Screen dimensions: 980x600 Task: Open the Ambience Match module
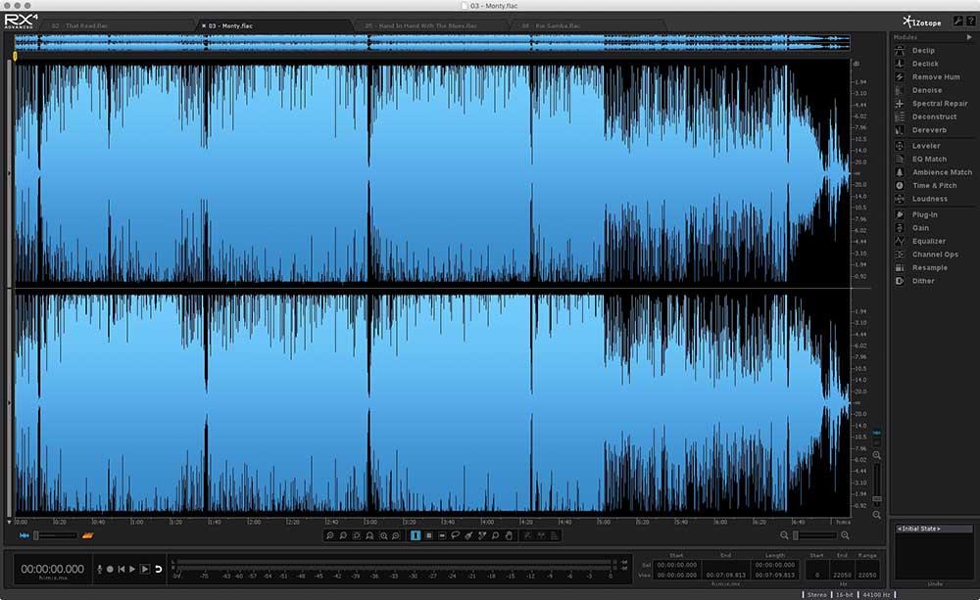[x=942, y=172]
